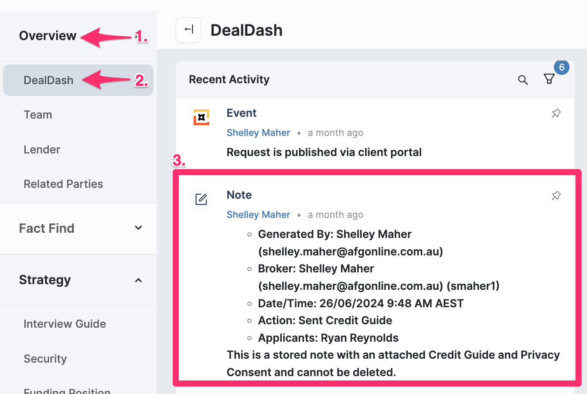Click Shelley Maher link on the Event
Viewport: 587px width, 394px height.
pos(258,133)
